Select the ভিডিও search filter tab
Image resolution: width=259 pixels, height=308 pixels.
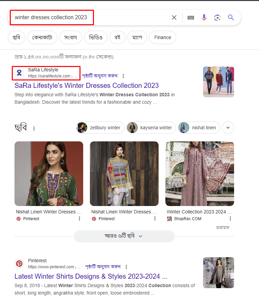point(96,37)
